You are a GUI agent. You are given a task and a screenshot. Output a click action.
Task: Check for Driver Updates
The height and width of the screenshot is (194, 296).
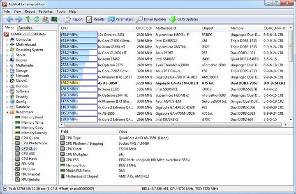click(x=151, y=19)
